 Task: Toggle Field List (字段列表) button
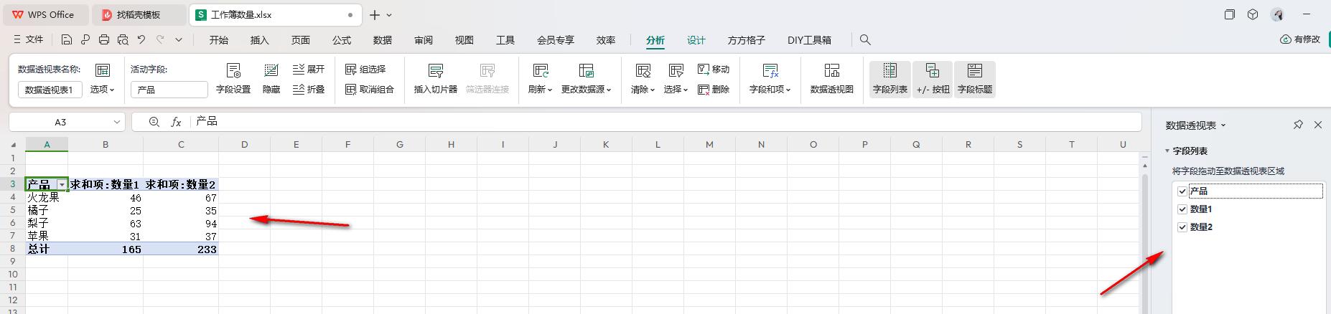click(890, 79)
